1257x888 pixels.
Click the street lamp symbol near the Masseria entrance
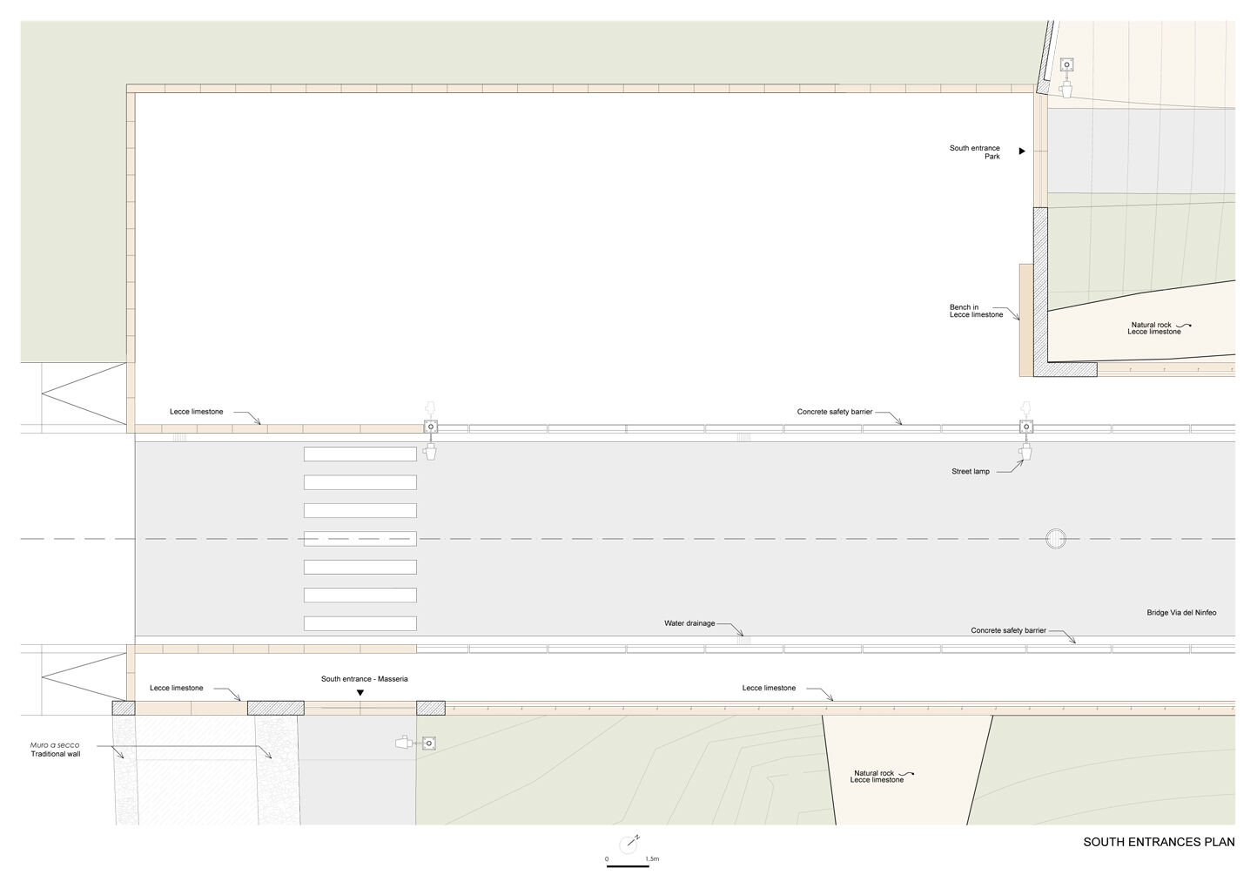pyautogui.click(x=416, y=743)
